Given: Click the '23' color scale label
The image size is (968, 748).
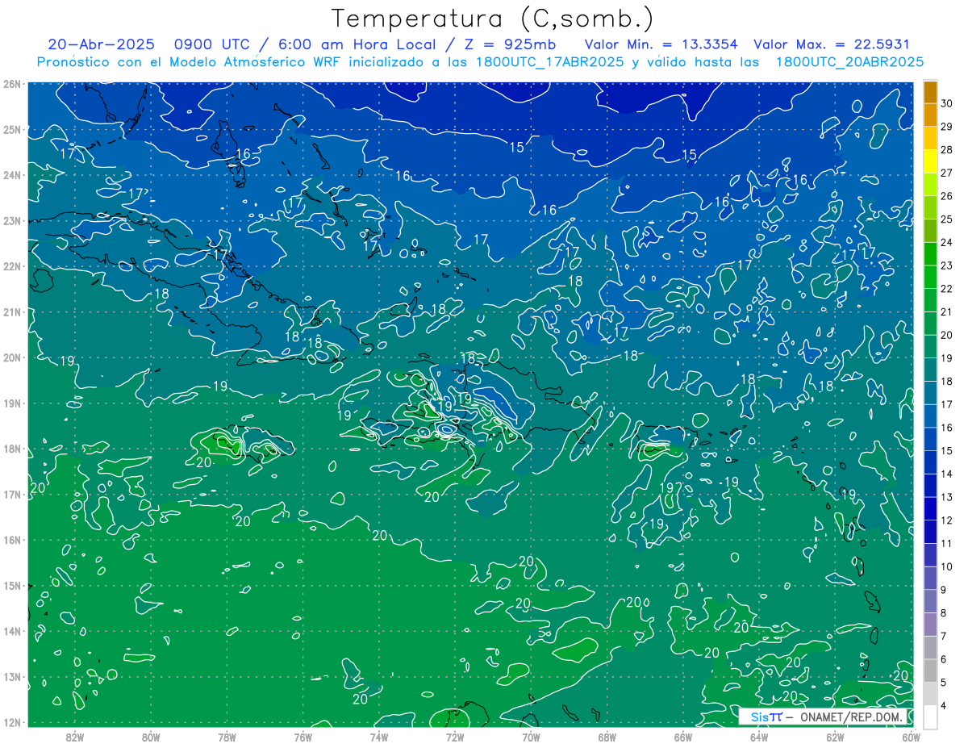Looking at the screenshot, I should 948,265.
